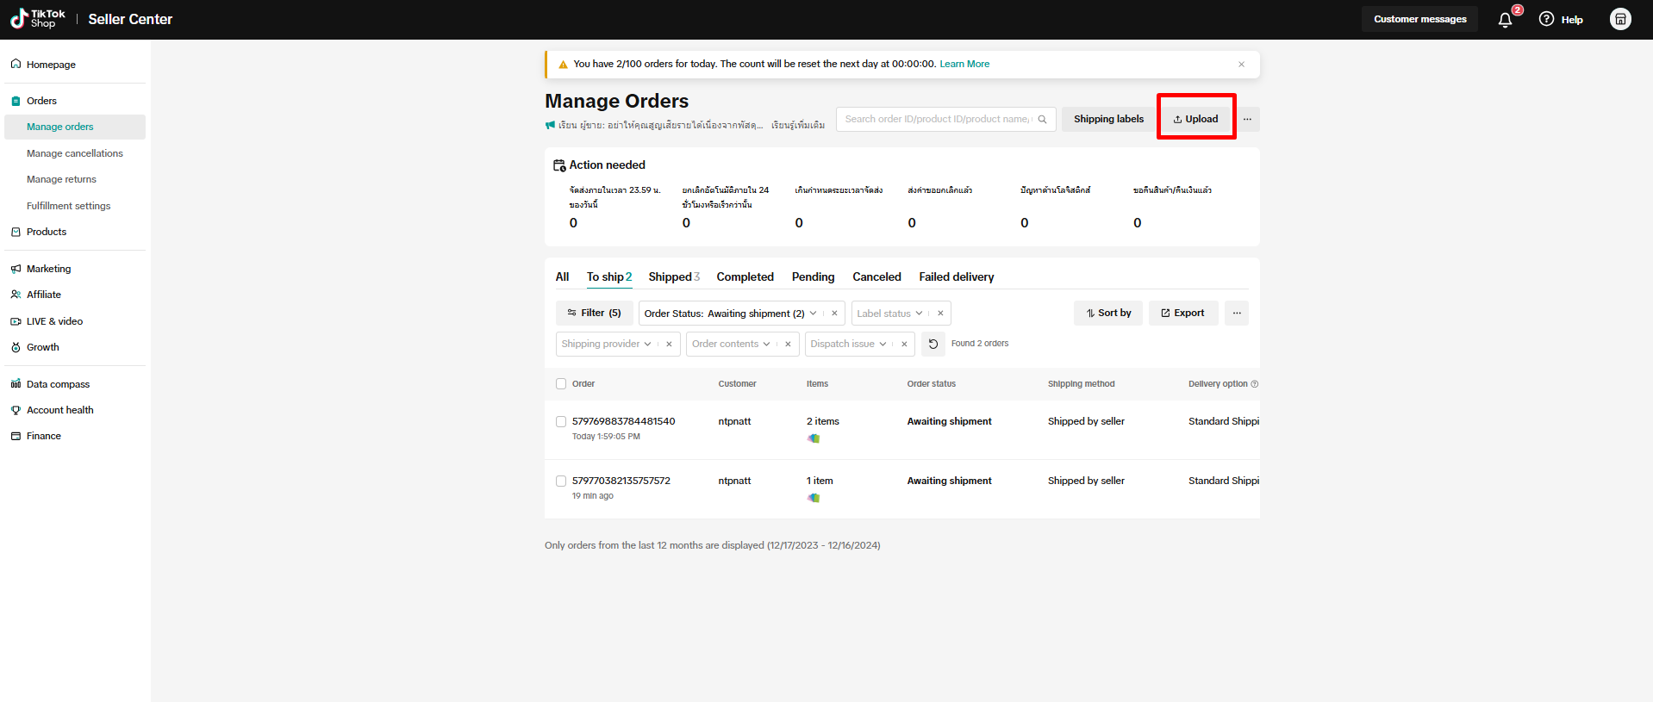Screen dimensions: 1653x702
Task: Click the Upload button
Action: coord(1195,120)
